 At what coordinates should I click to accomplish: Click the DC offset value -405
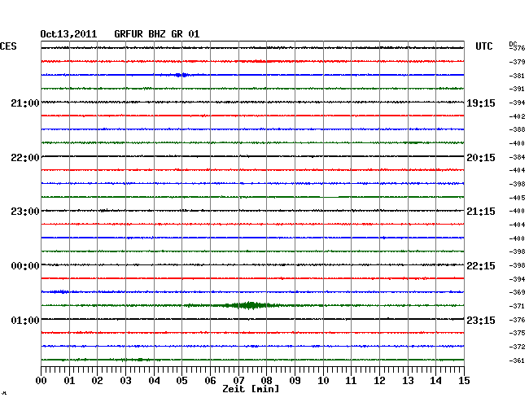517,198
